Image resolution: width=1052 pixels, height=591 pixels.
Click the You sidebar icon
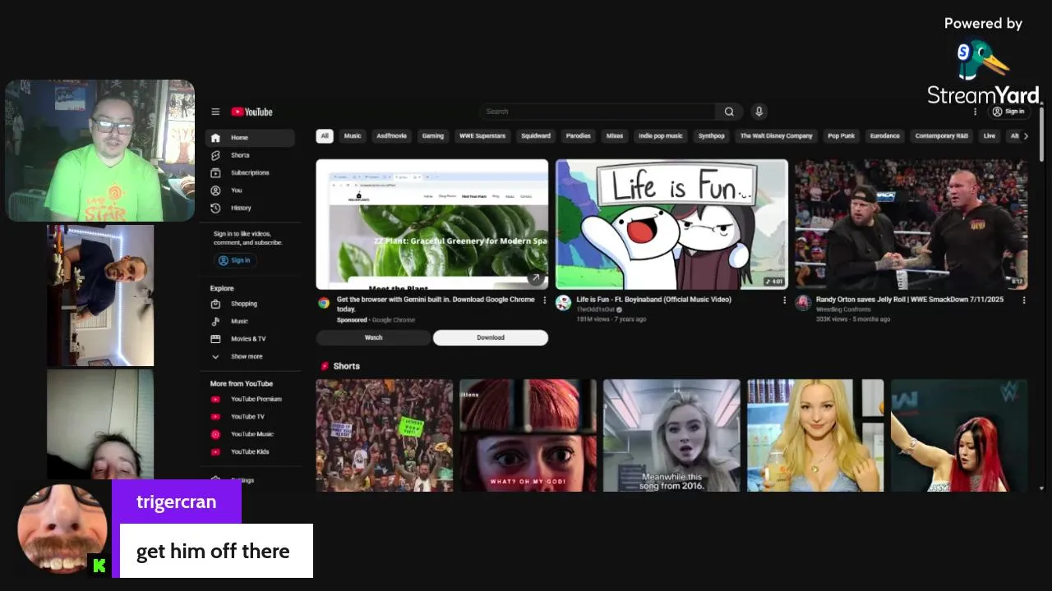(215, 190)
